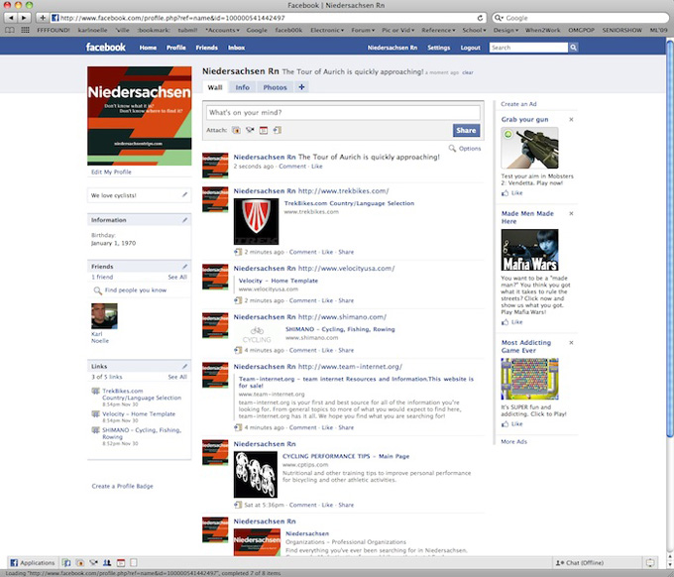Open Applications in the bottom Facebook bar
Image resolution: width=674 pixels, height=577 pixels.
[x=33, y=562]
